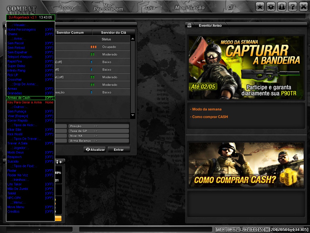This screenshot has width=310, height=233.
Task: Open the Modo da semana link
Action: pyautogui.click(x=206, y=109)
